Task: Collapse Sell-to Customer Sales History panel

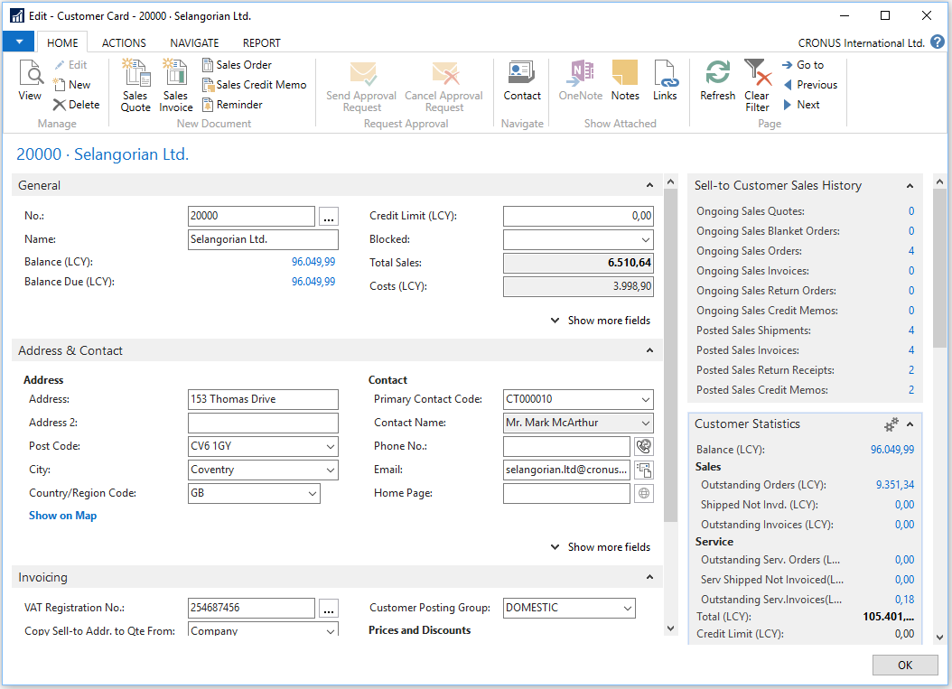Action: [x=910, y=186]
